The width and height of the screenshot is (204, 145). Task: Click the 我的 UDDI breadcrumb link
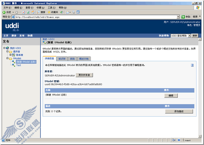(49, 39)
